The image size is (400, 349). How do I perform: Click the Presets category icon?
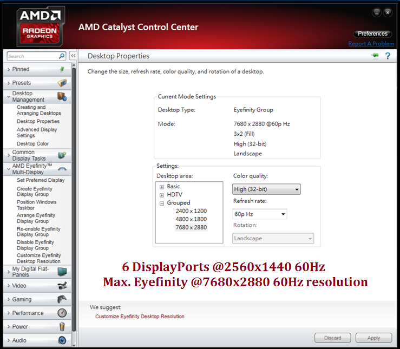point(62,83)
